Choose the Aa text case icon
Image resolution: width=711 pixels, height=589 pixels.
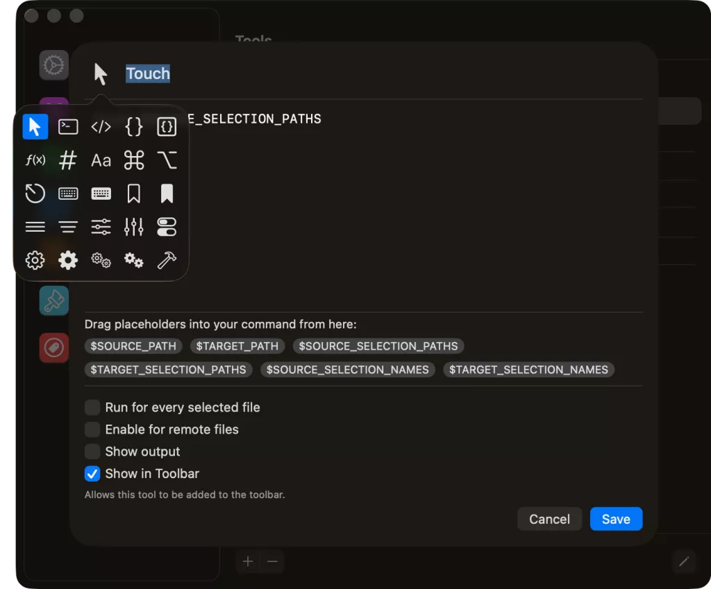coord(101,160)
